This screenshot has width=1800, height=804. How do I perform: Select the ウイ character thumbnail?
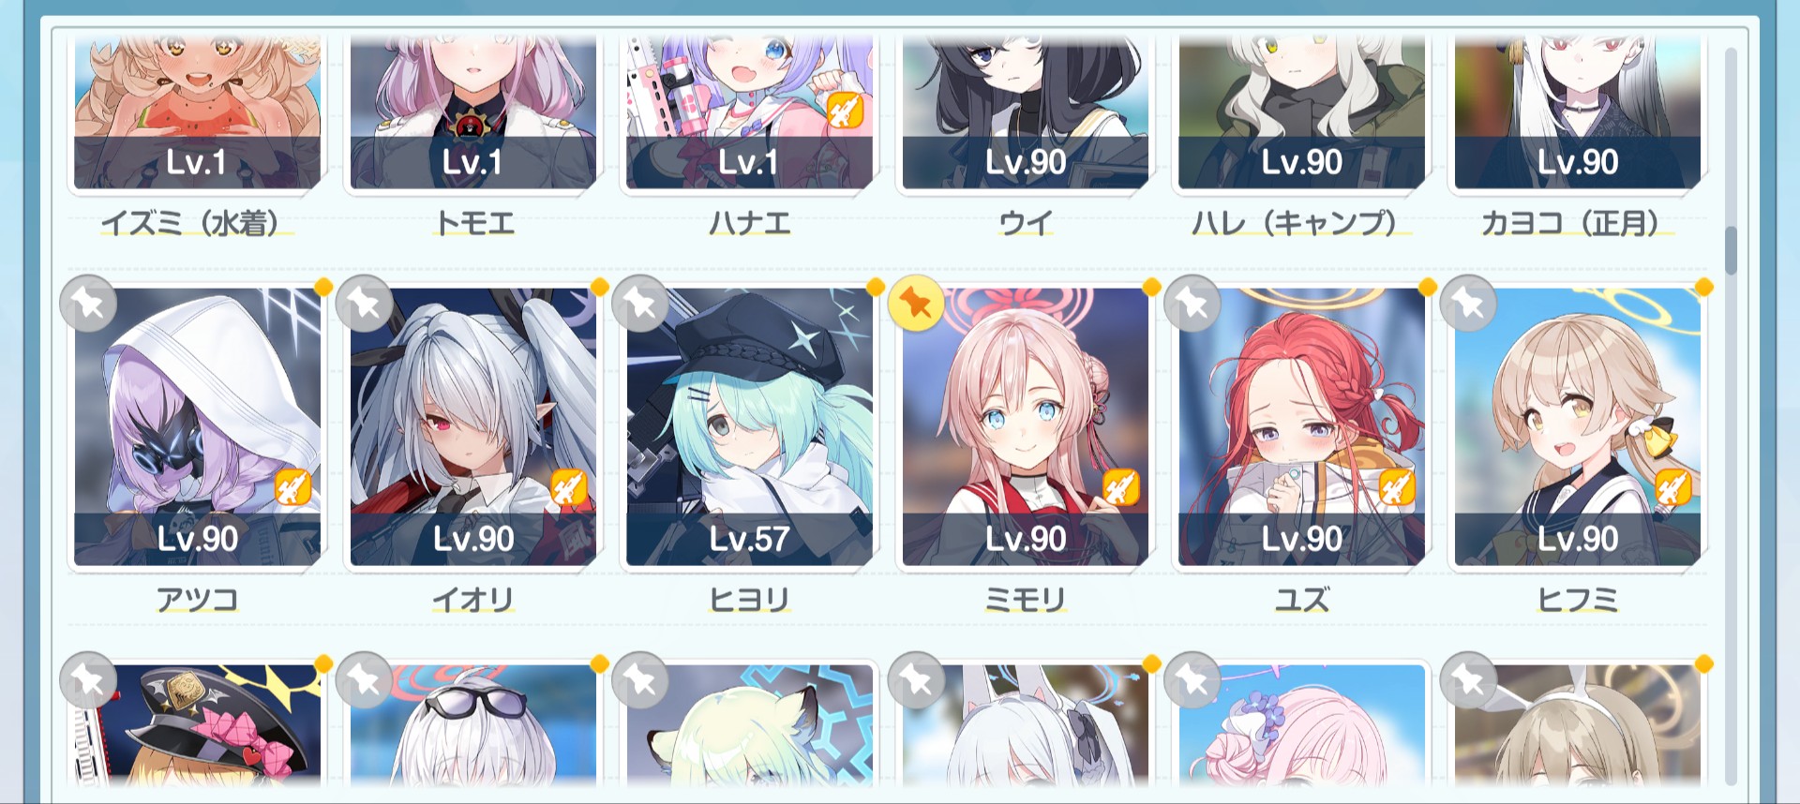[x=1025, y=112]
